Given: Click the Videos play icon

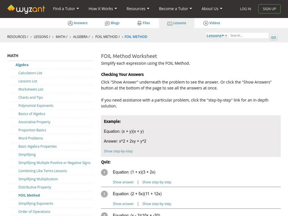Looking at the screenshot, I should coord(206,23).
